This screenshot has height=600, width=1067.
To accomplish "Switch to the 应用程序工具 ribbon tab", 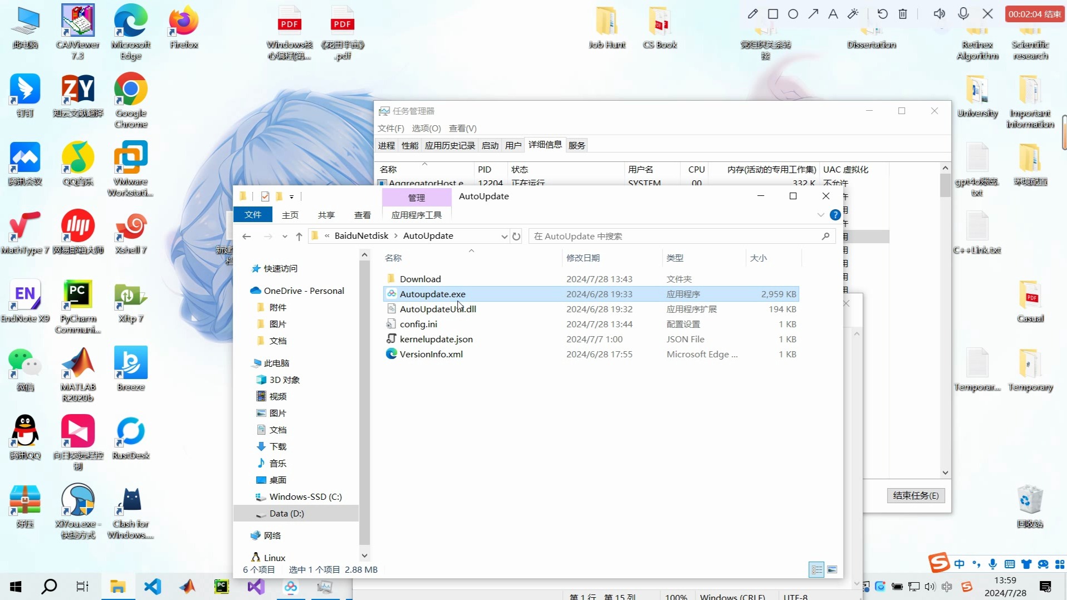I will pos(417,215).
